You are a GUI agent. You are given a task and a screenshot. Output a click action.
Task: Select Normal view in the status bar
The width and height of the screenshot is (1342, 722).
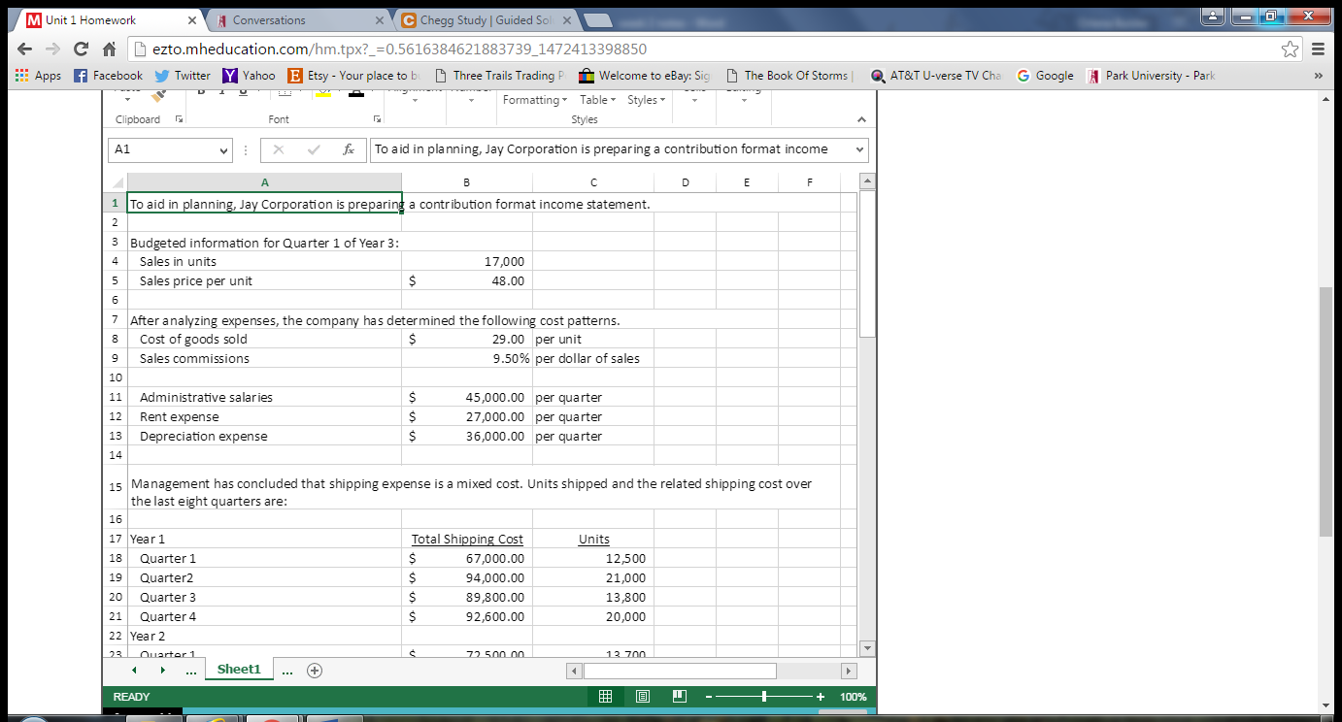click(x=604, y=696)
